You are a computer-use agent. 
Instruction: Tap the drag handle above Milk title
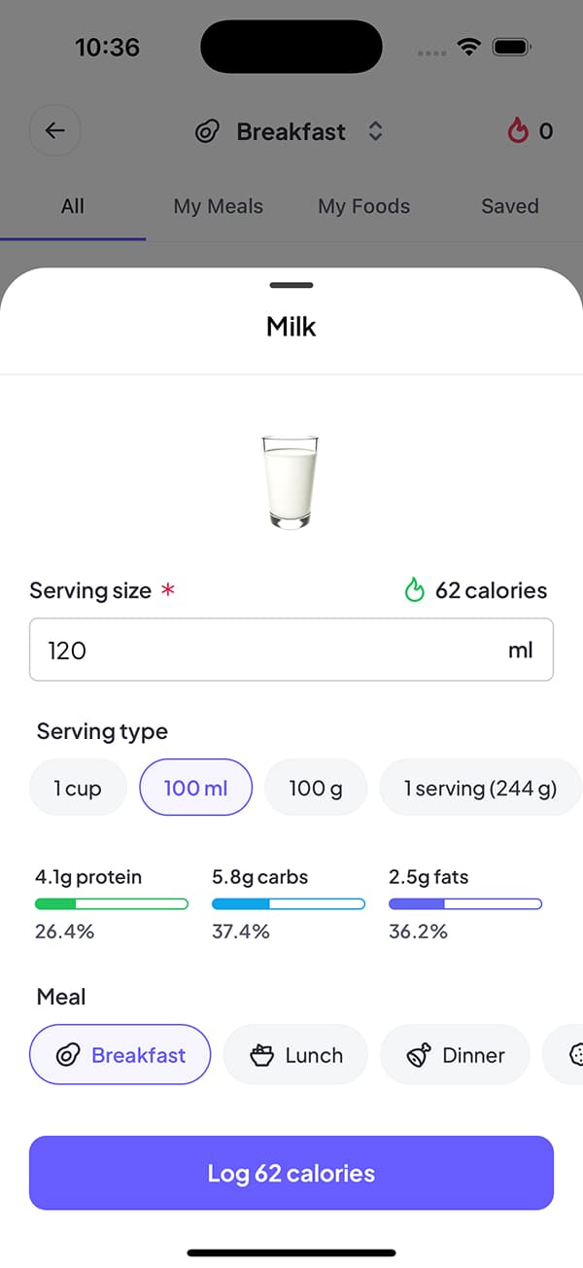click(x=291, y=285)
